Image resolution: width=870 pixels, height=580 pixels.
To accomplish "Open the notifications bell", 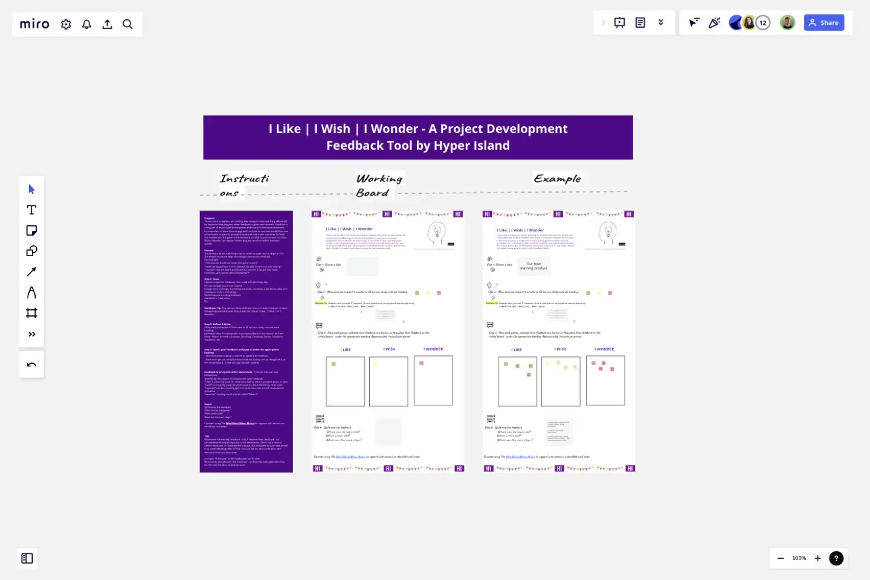I will pos(87,24).
